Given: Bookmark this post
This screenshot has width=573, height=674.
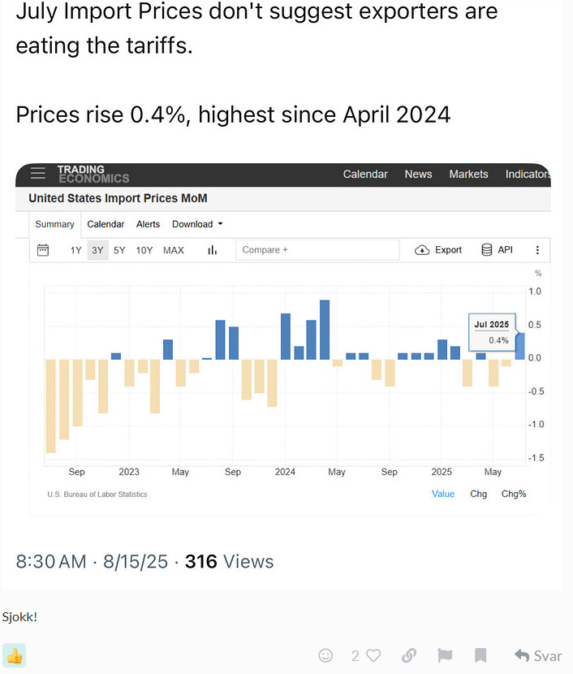Looking at the screenshot, I should tap(480, 655).
